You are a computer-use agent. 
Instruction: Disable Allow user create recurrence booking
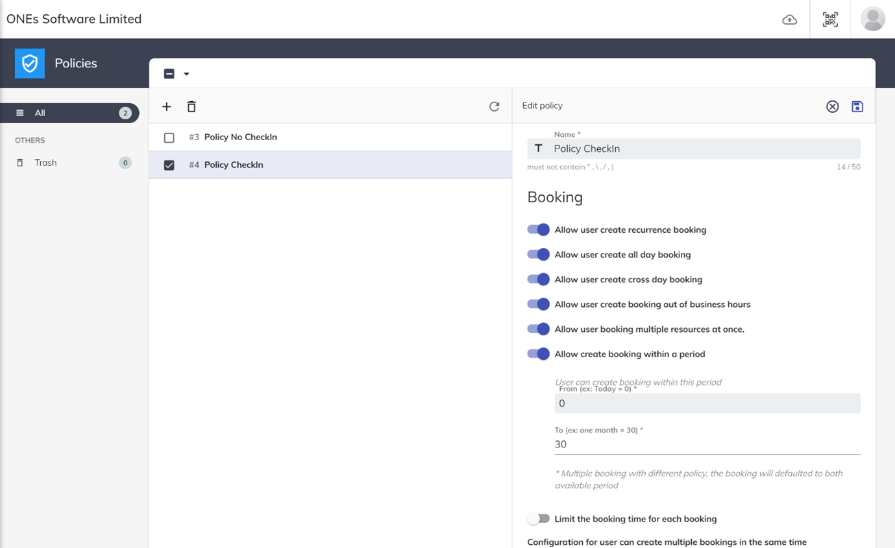tap(538, 230)
